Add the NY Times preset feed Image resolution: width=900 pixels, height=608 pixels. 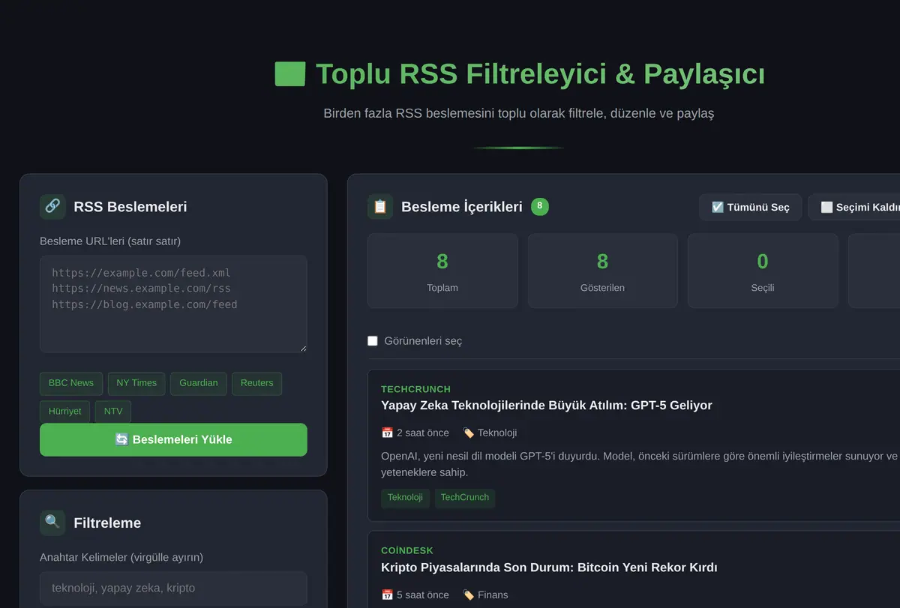tap(136, 383)
